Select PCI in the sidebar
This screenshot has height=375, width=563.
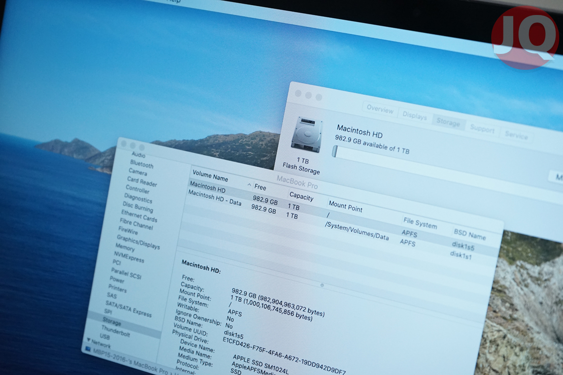point(117,262)
